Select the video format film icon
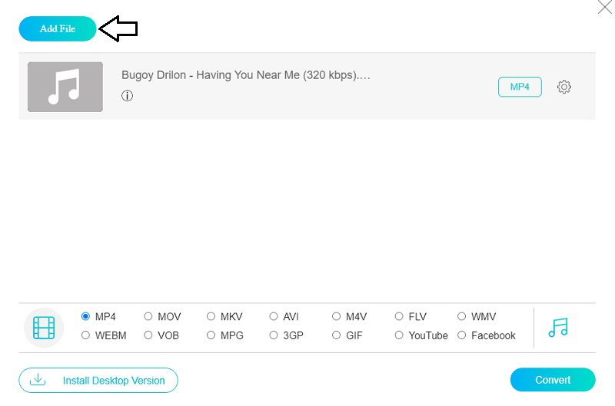 [44, 328]
